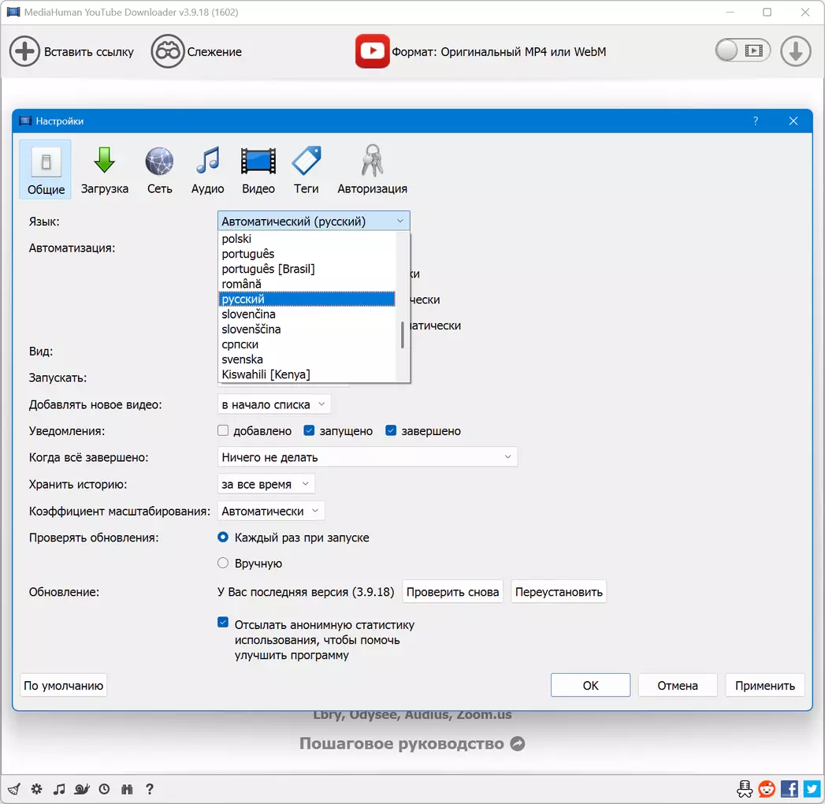The image size is (825, 804).
Task: Click the language list scrollbar thumb
Action: pyautogui.click(x=403, y=335)
